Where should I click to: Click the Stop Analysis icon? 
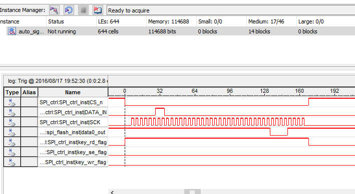(x=83, y=10)
